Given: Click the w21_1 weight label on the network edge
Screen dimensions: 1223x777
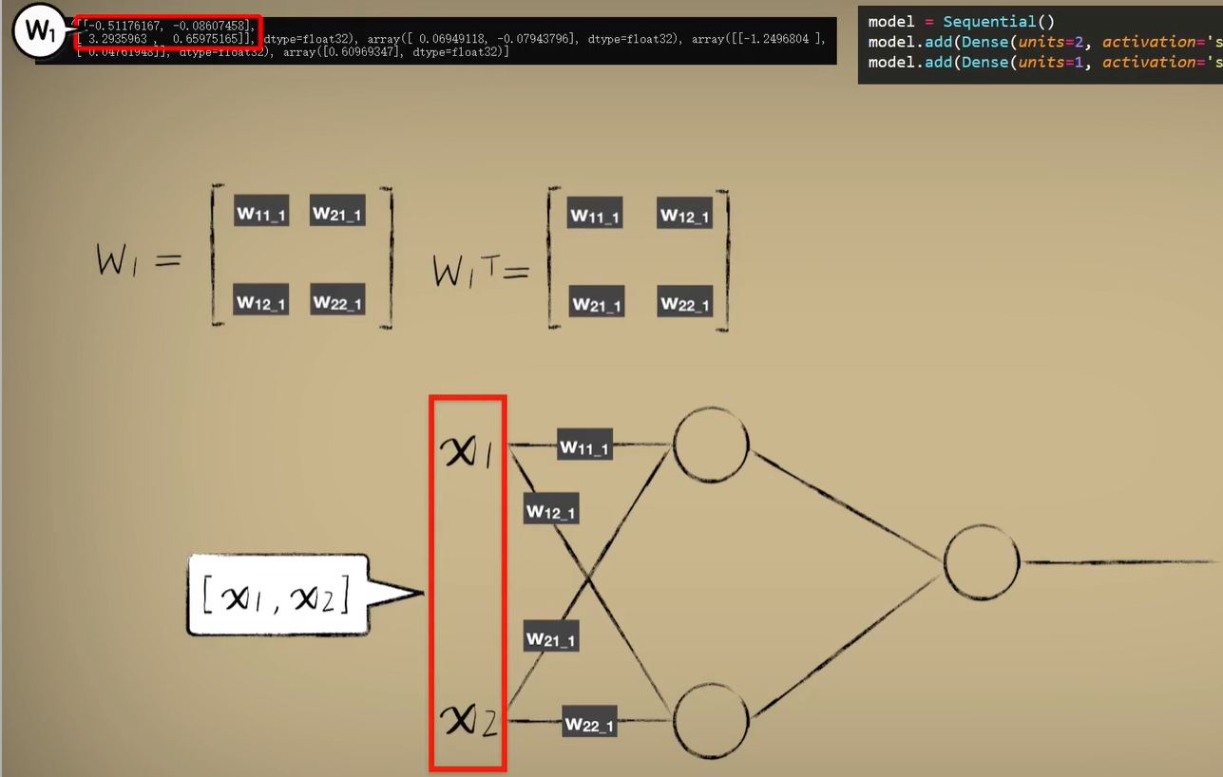Looking at the screenshot, I should point(551,637).
